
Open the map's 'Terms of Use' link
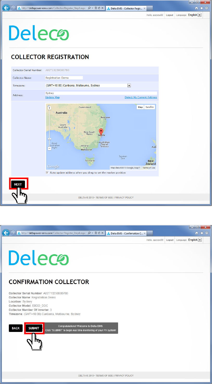[x=149, y=168]
